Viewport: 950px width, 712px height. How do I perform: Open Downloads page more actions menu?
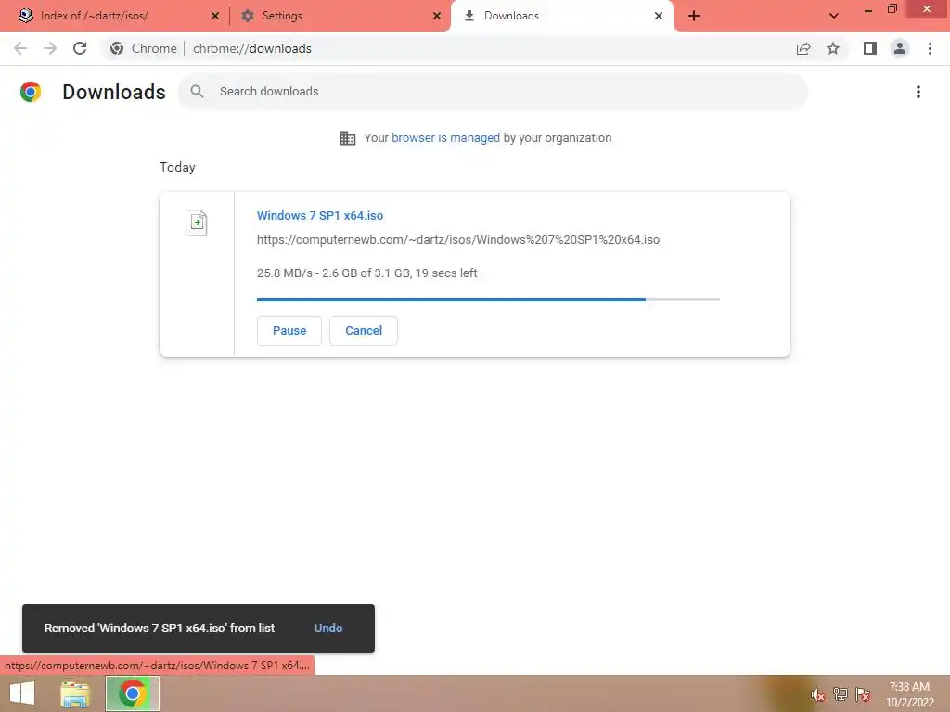(918, 92)
